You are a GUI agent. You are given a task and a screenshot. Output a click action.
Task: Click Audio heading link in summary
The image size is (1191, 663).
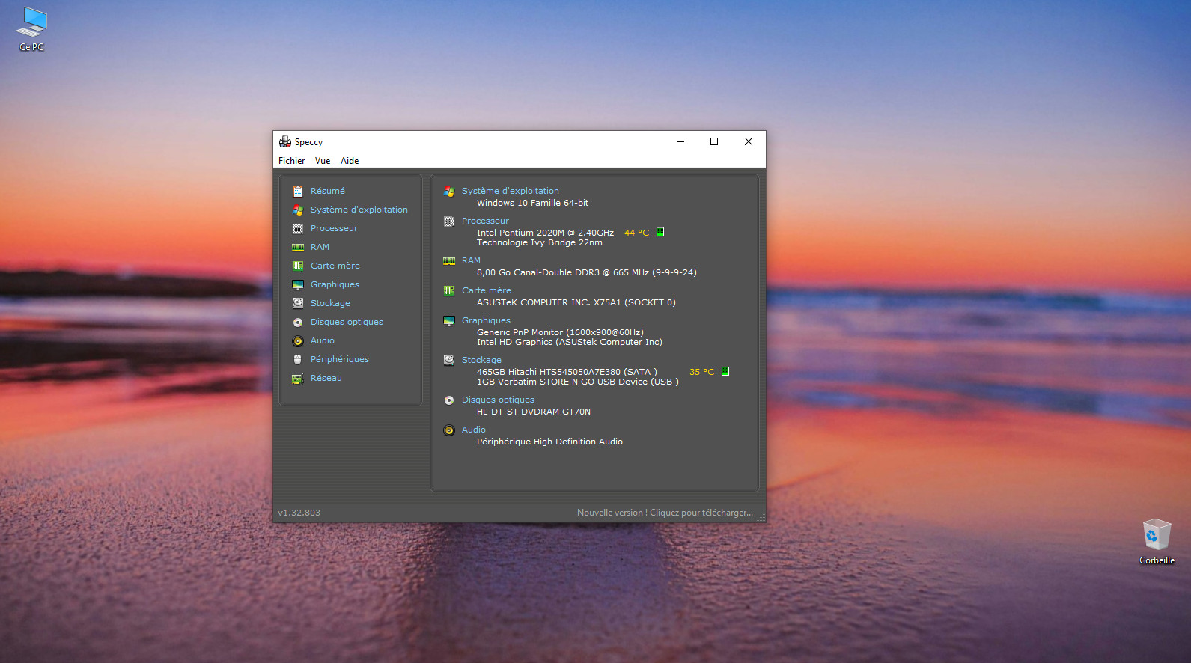pyautogui.click(x=474, y=430)
